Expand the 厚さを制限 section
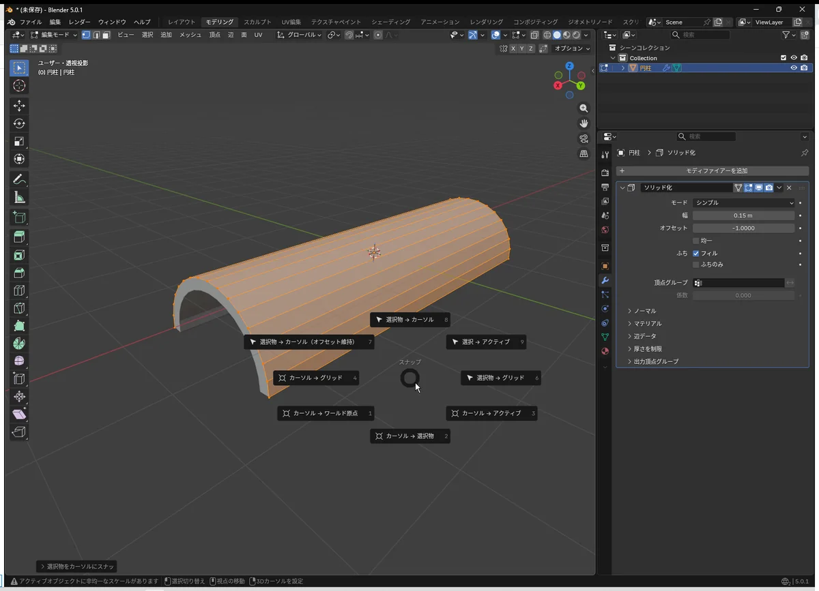The width and height of the screenshot is (819, 591). coord(648,349)
